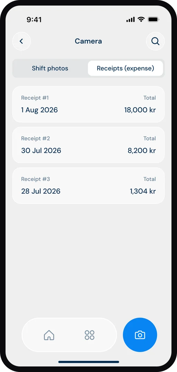Tap the back chevron icon
Screen dimensions: 177x372
click(21, 41)
